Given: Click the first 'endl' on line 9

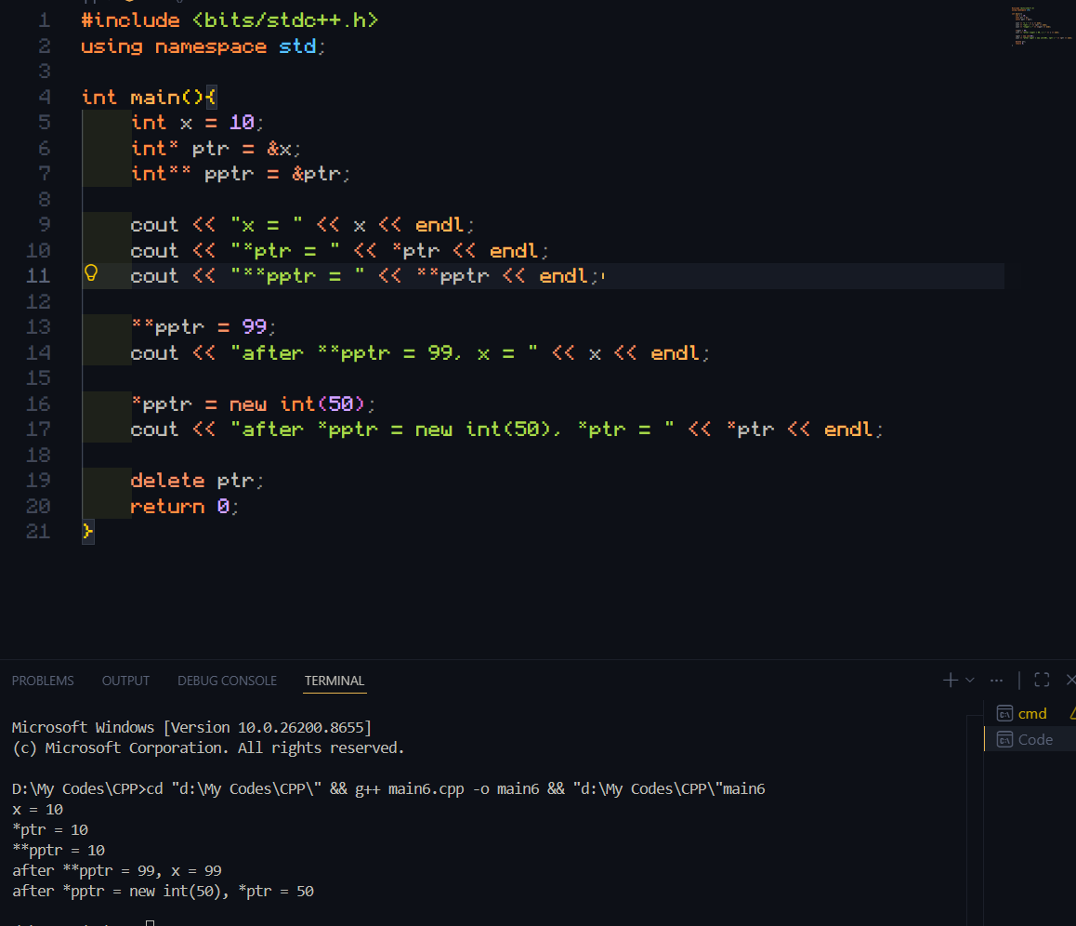Looking at the screenshot, I should 440,225.
